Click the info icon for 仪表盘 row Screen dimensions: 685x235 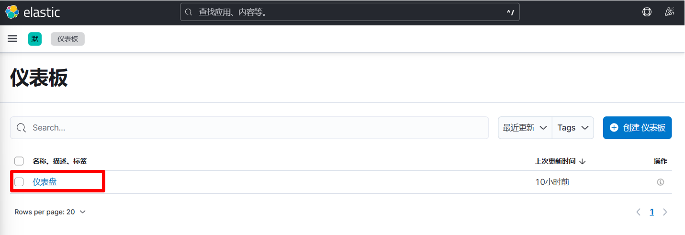[661, 182]
